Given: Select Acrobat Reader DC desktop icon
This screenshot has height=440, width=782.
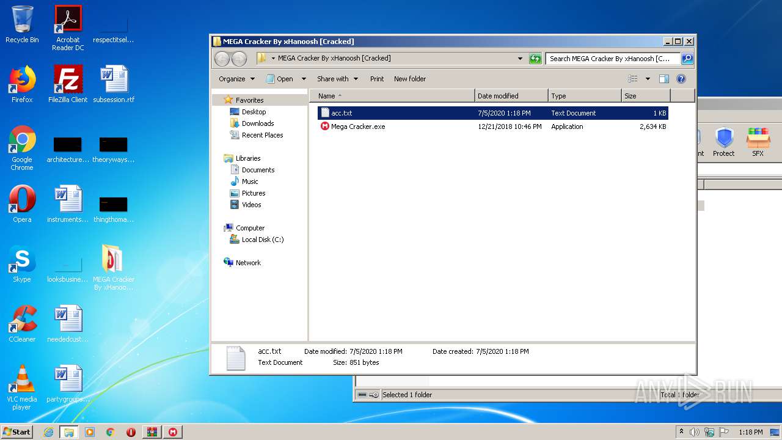Looking at the screenshot, I should pos(68,28).
